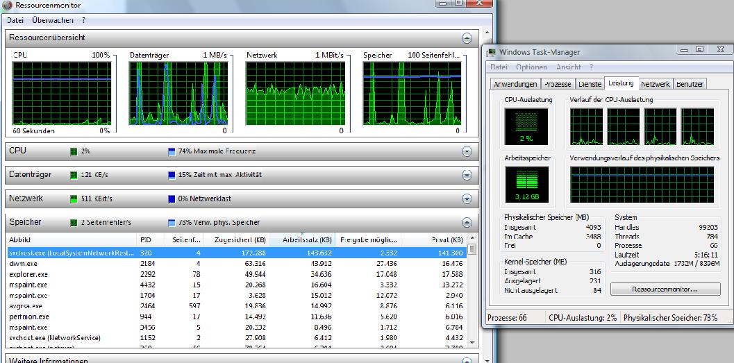Sort by Freigabe möglich column
The height and width of the screenshot is (363, 734).
(369, 239)
